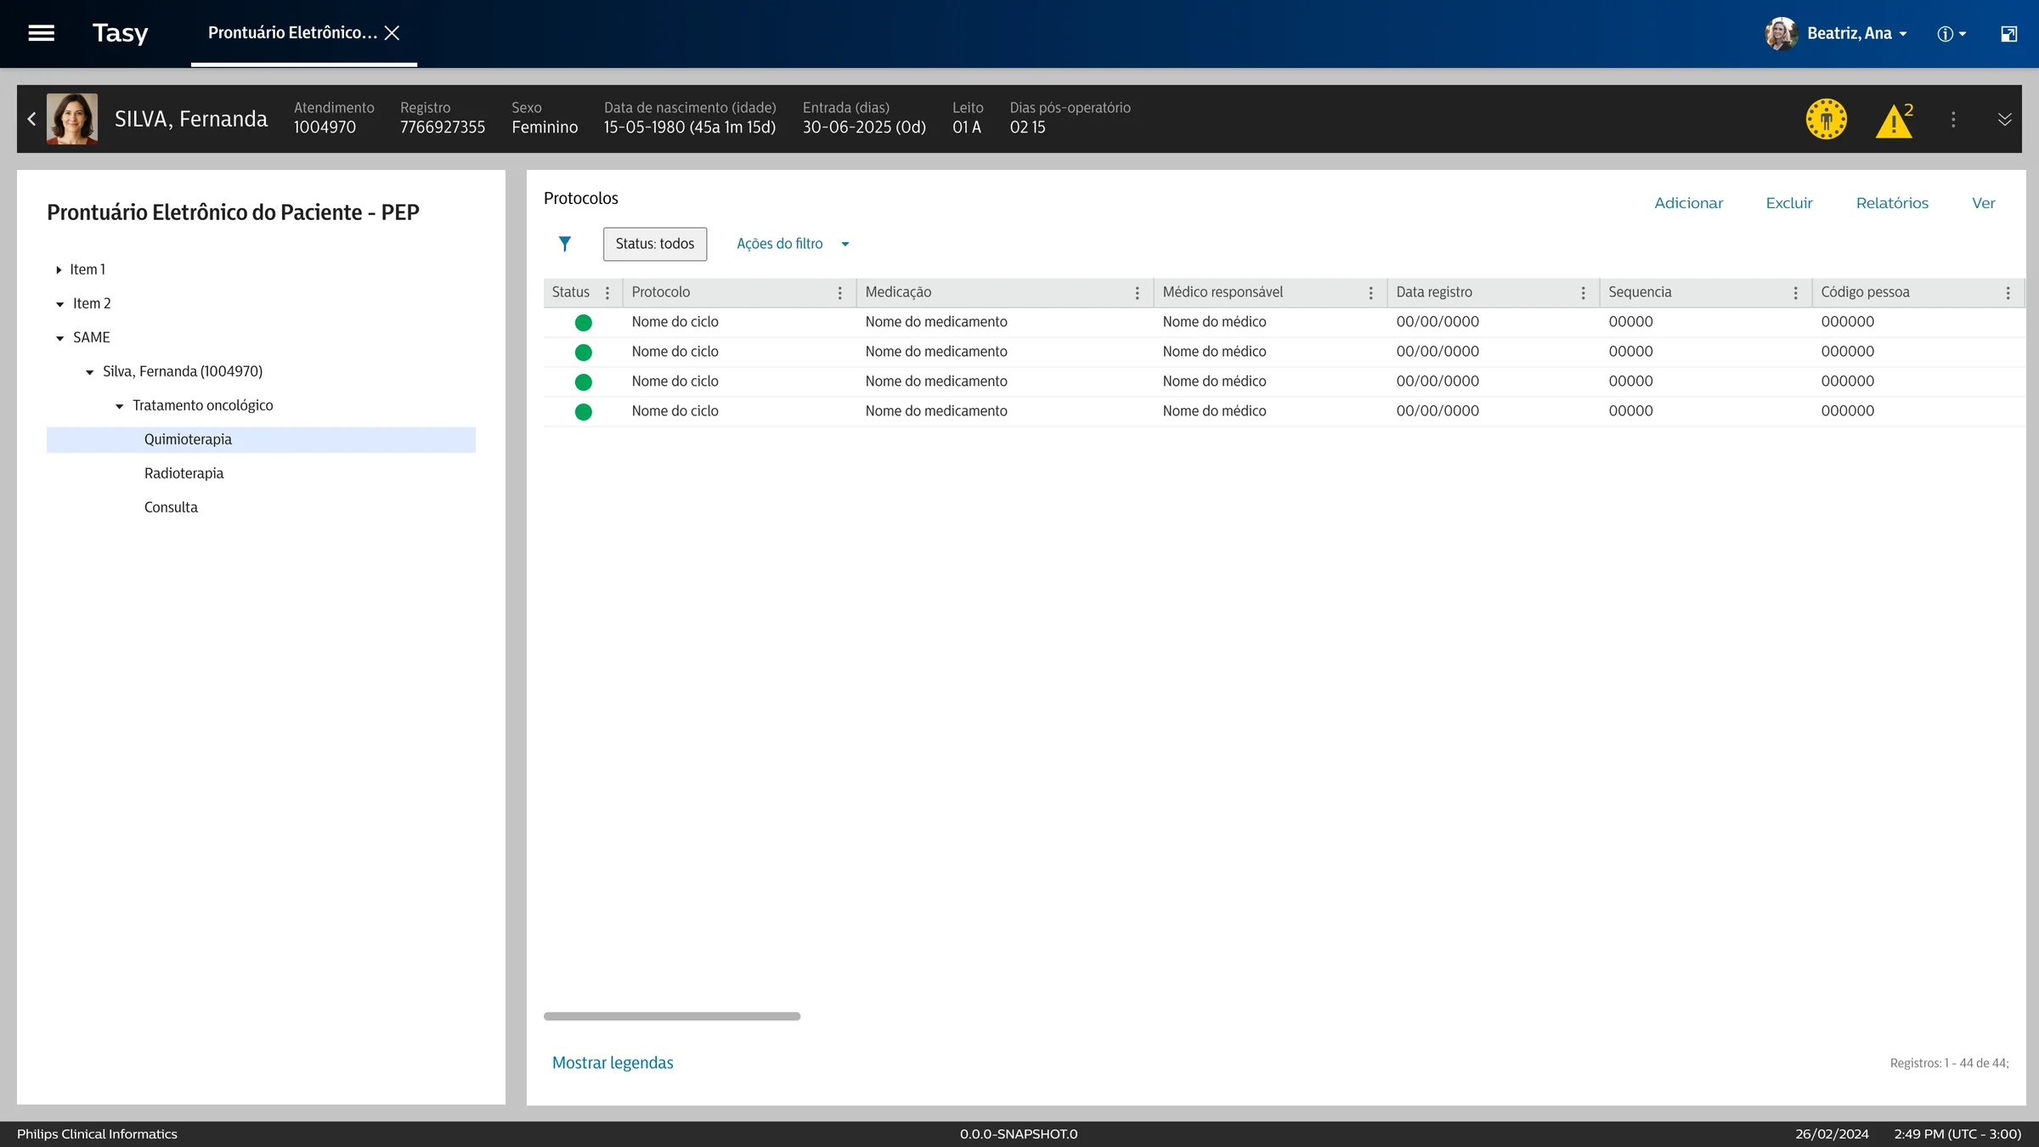Open Beatriz, Ana user dropdown
This screenshot has width=2039, height=1147.
point(1837,34)
